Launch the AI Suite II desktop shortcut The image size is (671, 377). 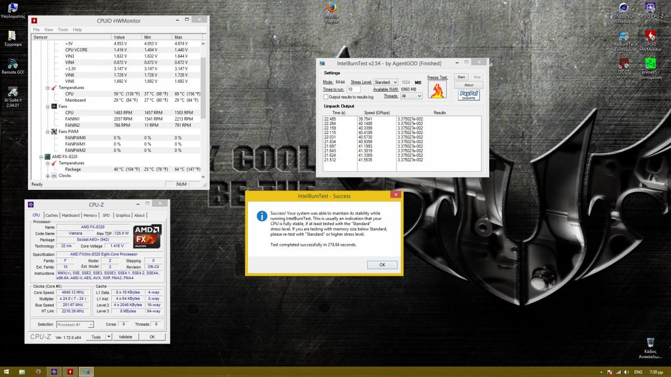tap(12, 97)
